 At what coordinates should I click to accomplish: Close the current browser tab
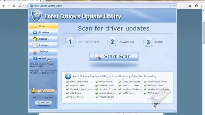pyautogui.click(x=37, y=1)
